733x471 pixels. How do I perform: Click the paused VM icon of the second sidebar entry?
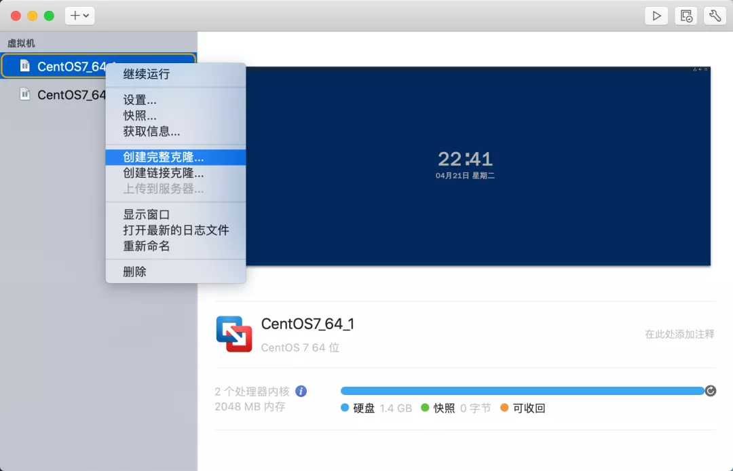25,94
